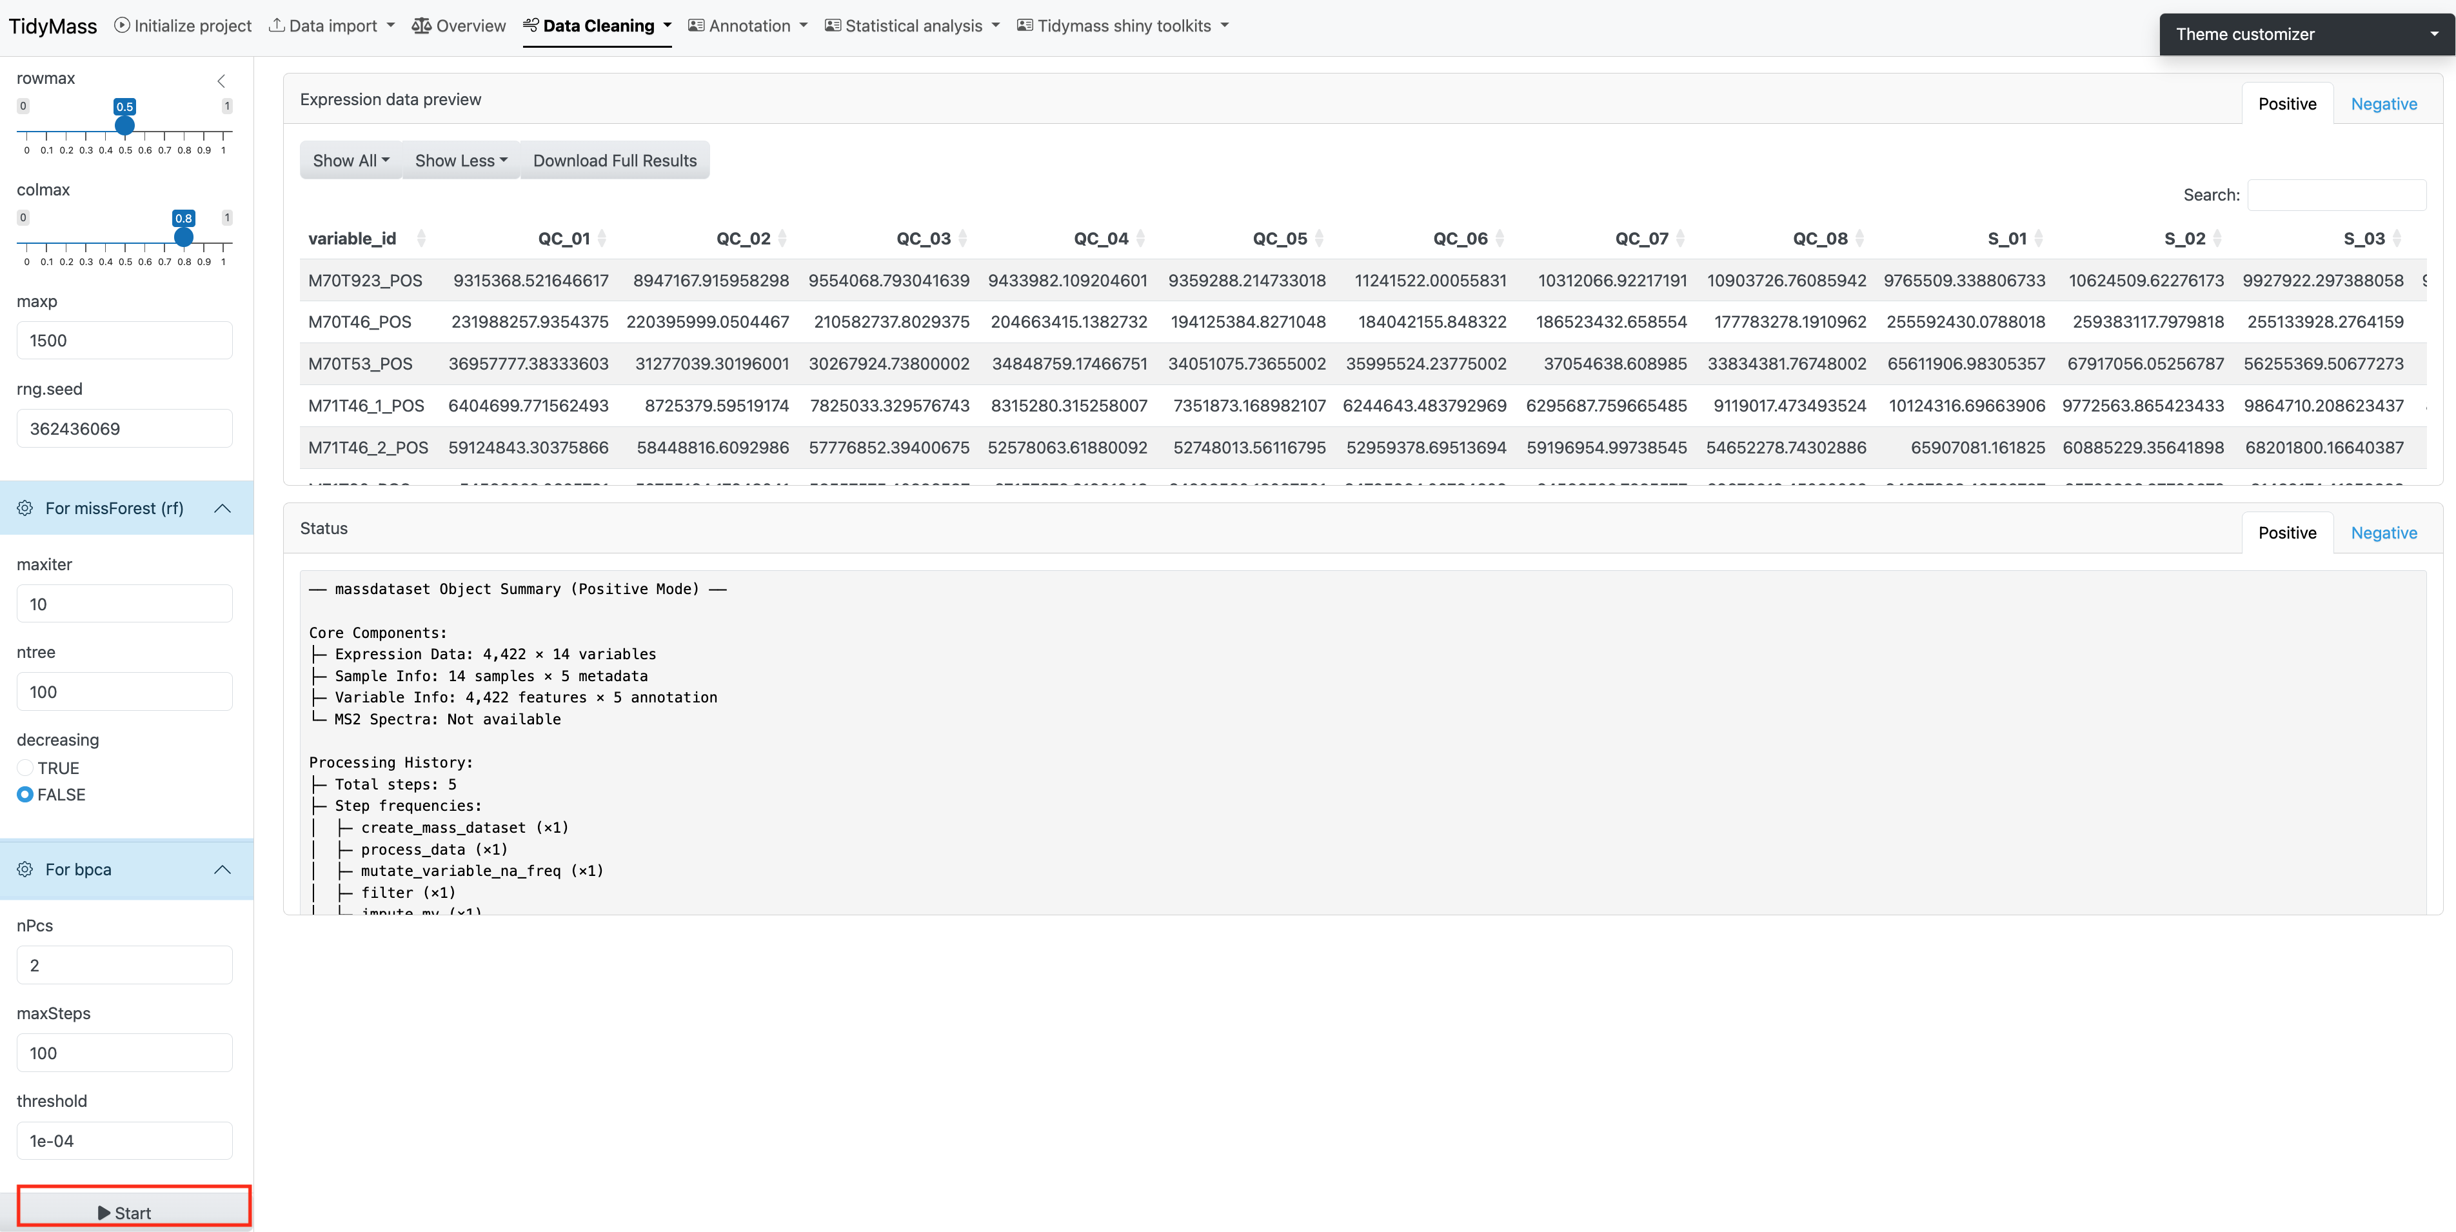Click the M71T46_2_POS row cell

click(368, 447)
